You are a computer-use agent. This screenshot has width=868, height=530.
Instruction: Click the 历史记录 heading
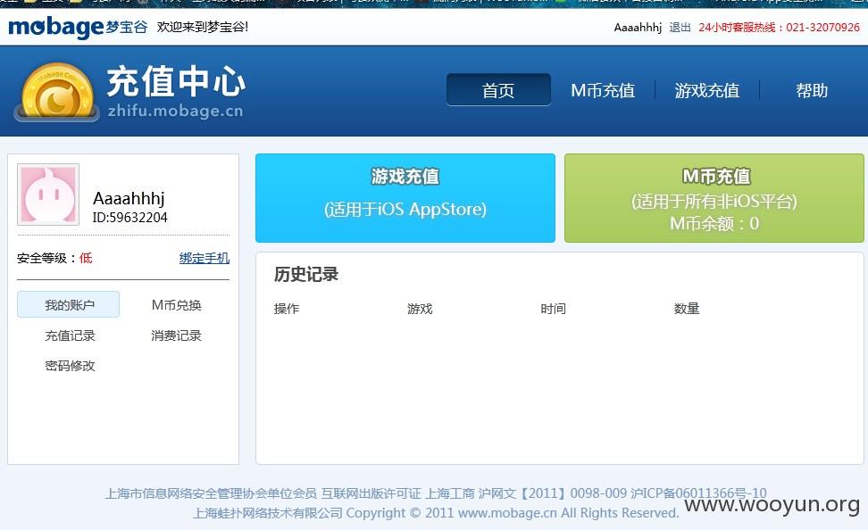pos(306,275)
